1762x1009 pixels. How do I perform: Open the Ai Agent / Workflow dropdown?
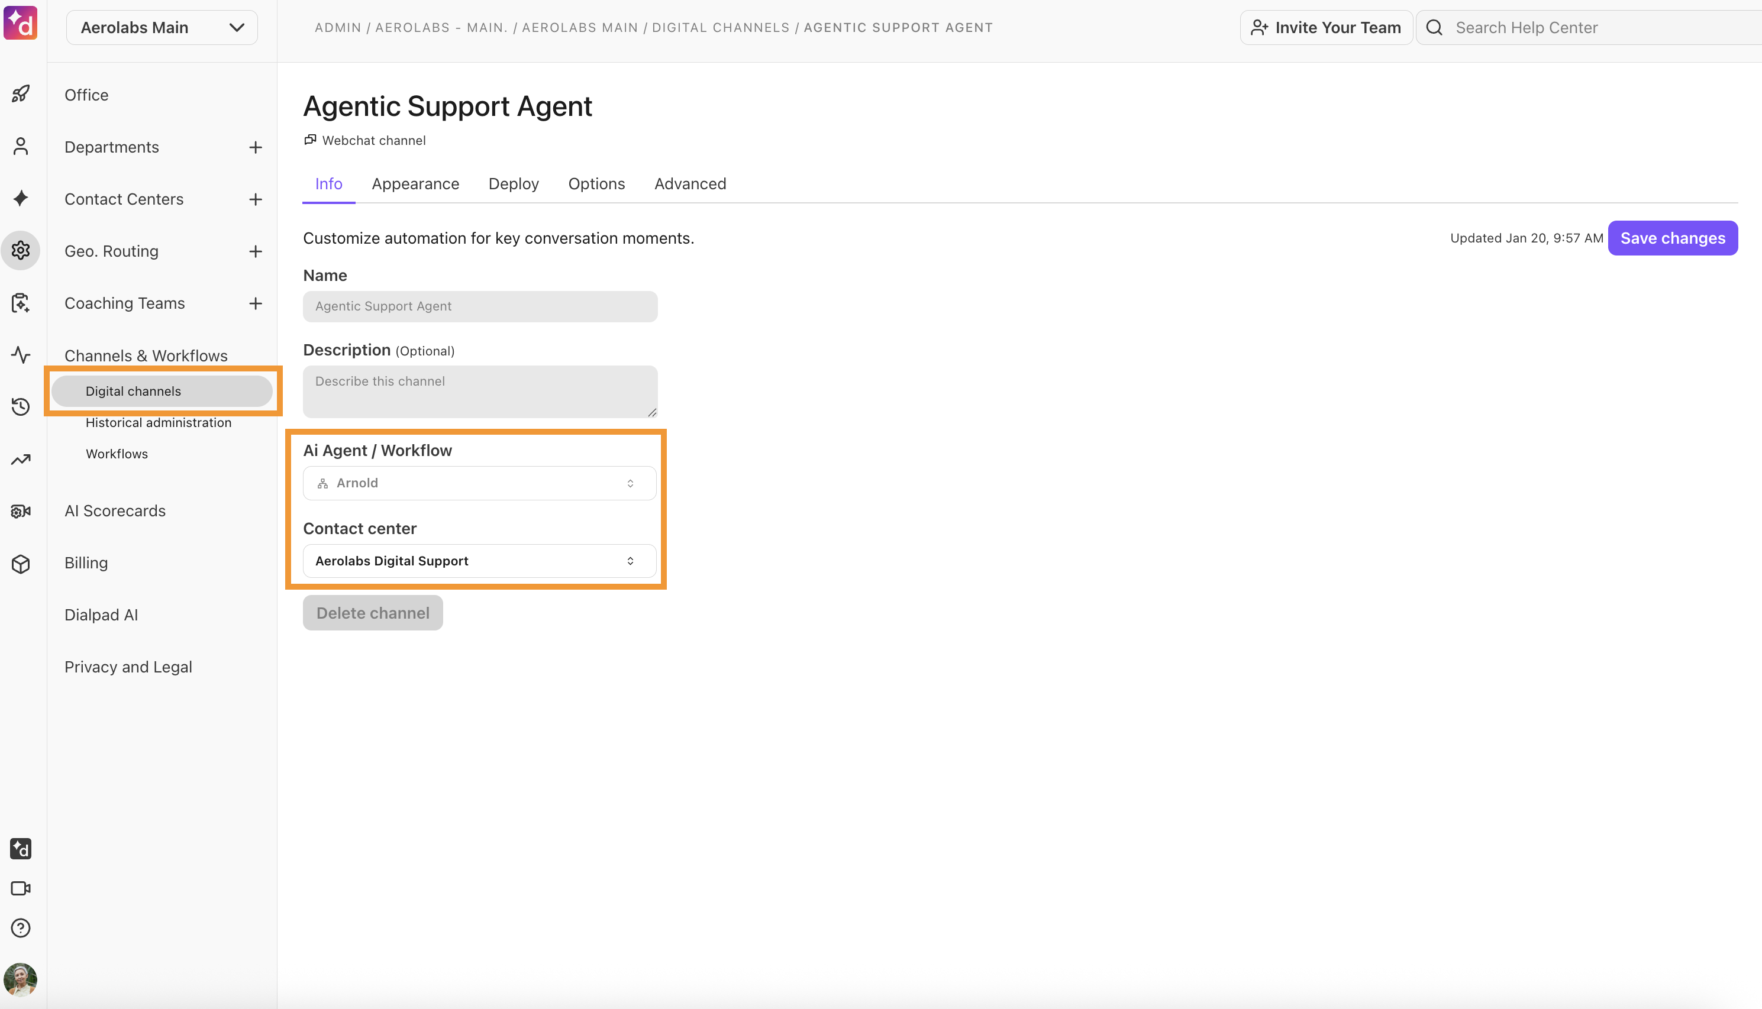click(480, 483)
